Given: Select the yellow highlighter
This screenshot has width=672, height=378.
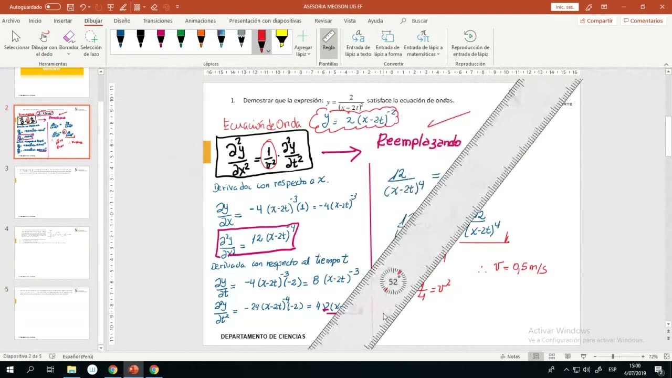Looking at the screenshot, I should 281,39.
